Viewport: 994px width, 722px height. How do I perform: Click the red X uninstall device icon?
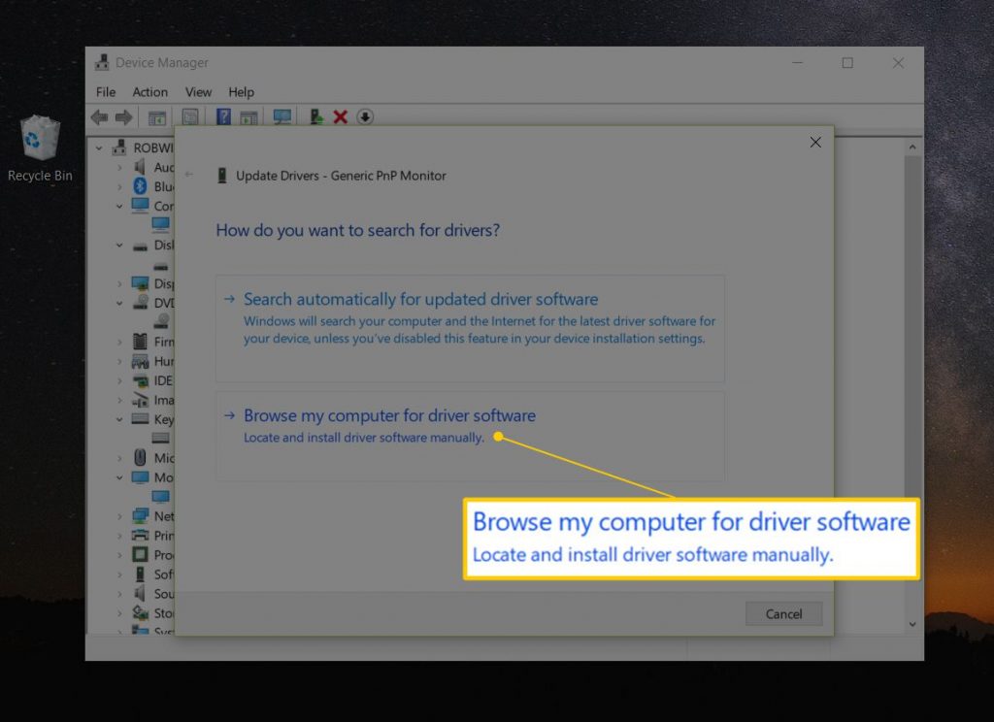(x=341, y=117)
